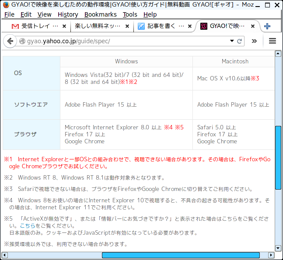Image resolution: width=283 pixels, height=260 pixels.
Task: Click the red ※1 Internet Explorer note
Action: [137, 163]
